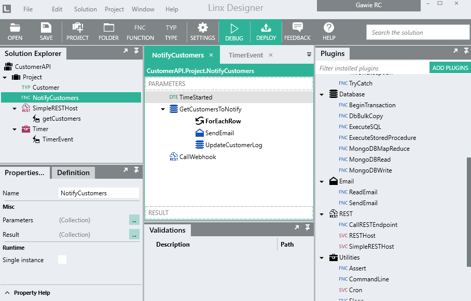471x301 pixels.
Task: Collapse the Database plugin group
Action: (x=322, y=94)
